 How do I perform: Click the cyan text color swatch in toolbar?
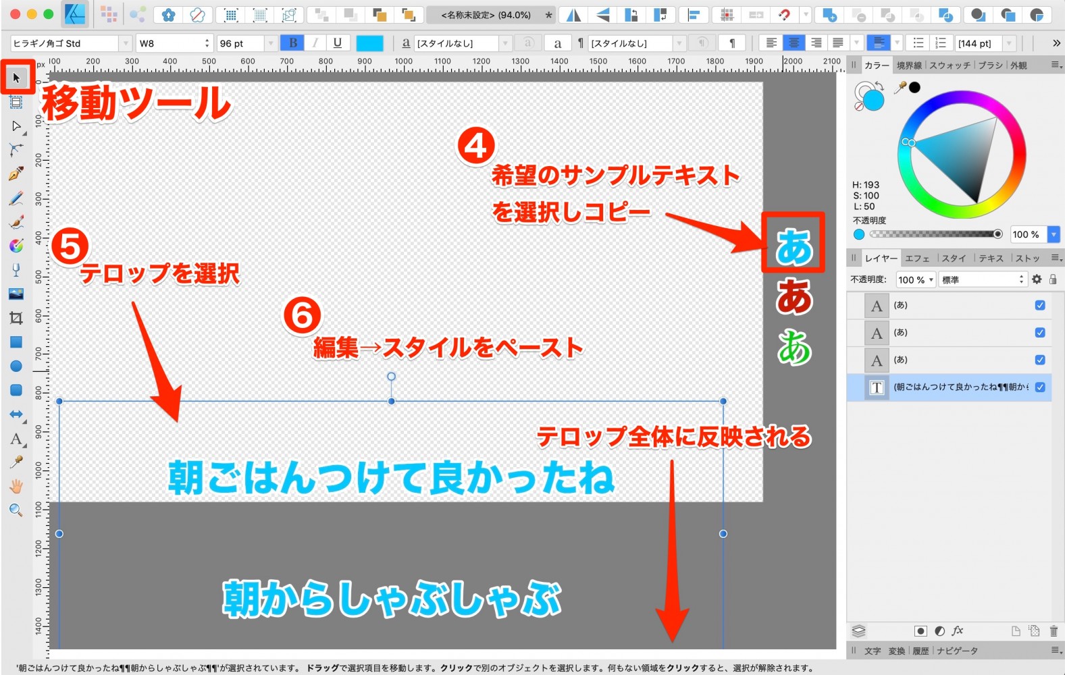[369, 43]
